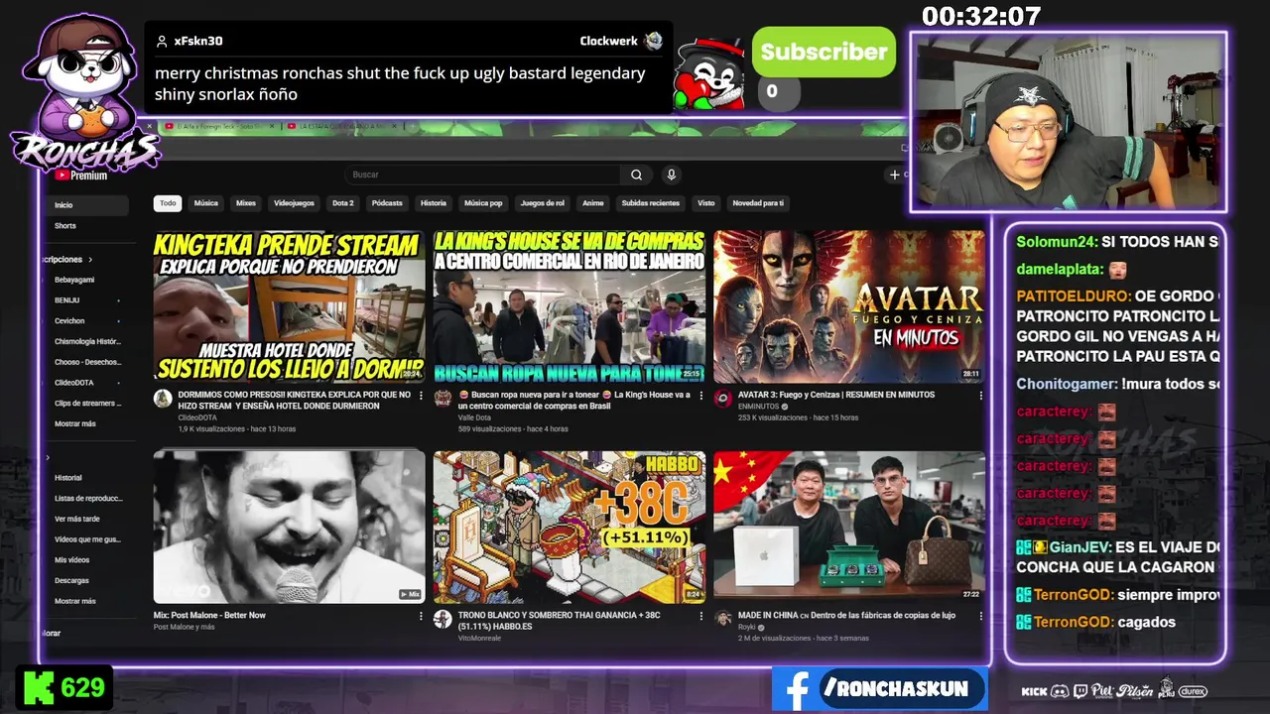Click the Durex sponsor logo
This screenshot has height=714, width=1270.
coord(1193,691)
